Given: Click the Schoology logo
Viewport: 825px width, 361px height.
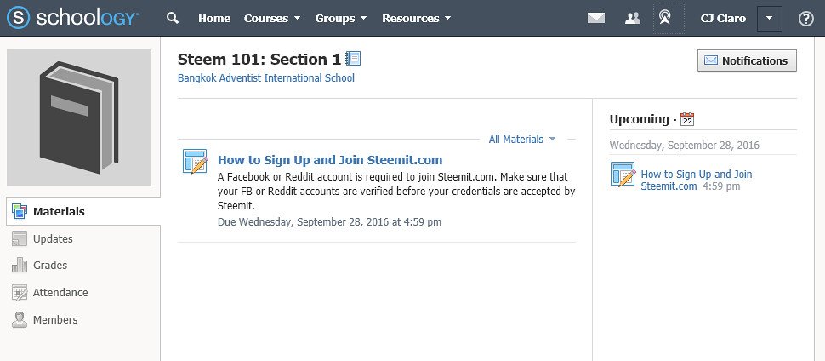Looking at the screenshot, I should [72, 18].
